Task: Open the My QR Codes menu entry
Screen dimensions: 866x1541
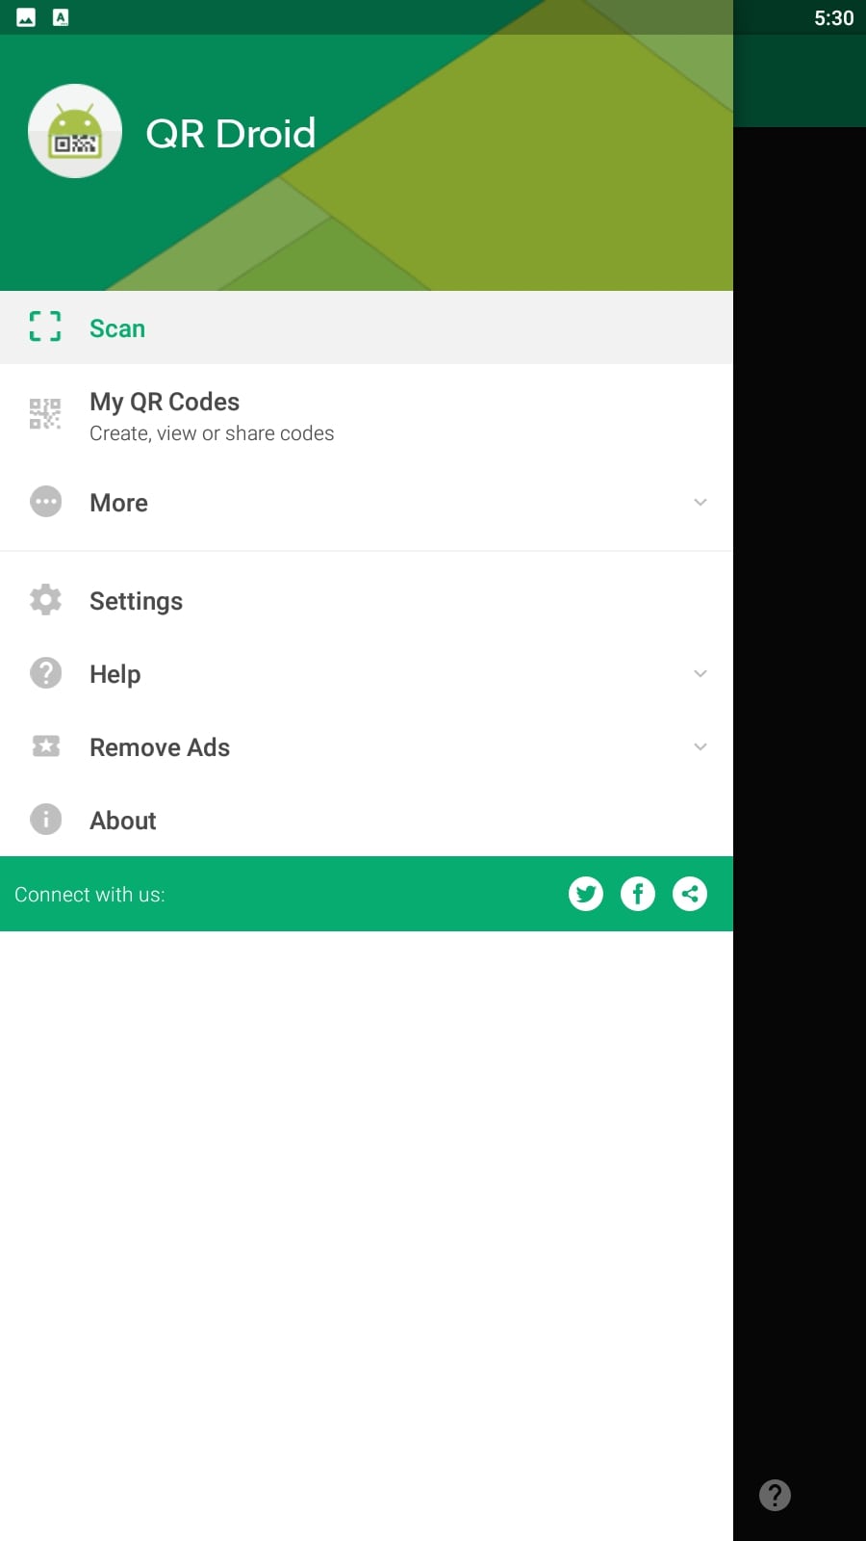Action: pos(367,415)
